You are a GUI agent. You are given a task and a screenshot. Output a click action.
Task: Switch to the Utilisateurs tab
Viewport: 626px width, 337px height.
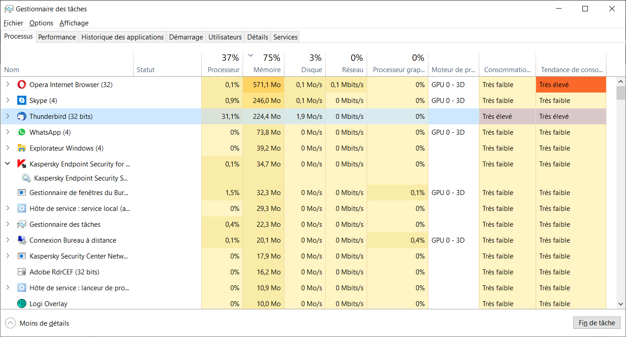tap(225, 37)
